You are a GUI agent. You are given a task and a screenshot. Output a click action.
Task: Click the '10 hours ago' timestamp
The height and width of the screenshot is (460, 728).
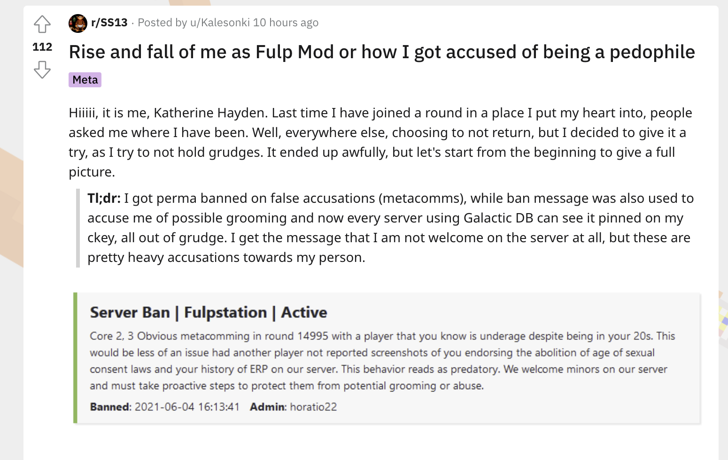tap(286, 23)
